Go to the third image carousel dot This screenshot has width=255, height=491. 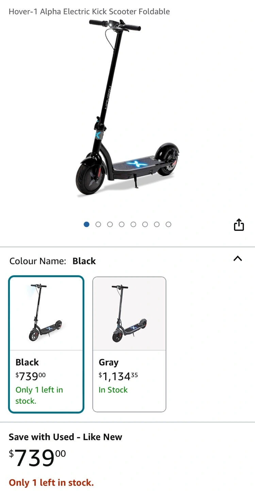110,224
